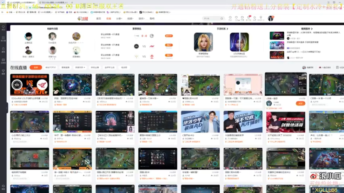344x193 pixels.
Task: Click the avatar link right of filter row
Action: pyautogui.click(x=308, y=67)
